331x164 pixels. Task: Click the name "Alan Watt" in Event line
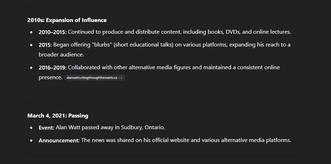tap(68, 127)
